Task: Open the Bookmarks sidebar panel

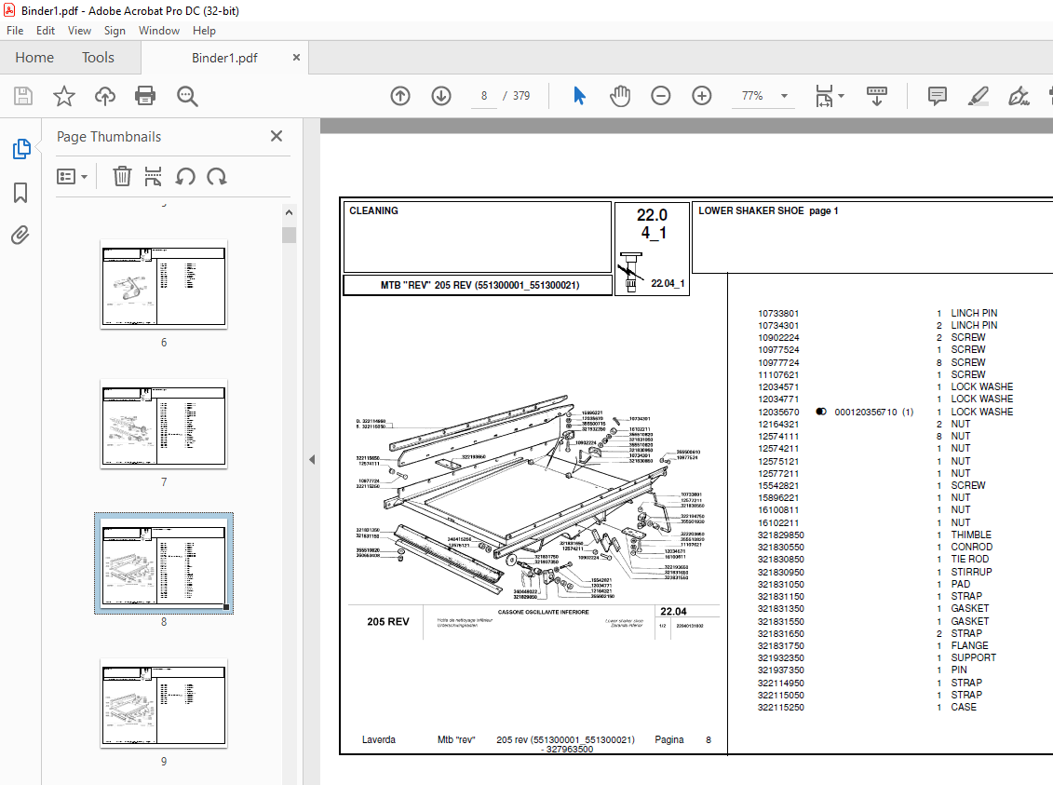Action: tap(20, 193)
